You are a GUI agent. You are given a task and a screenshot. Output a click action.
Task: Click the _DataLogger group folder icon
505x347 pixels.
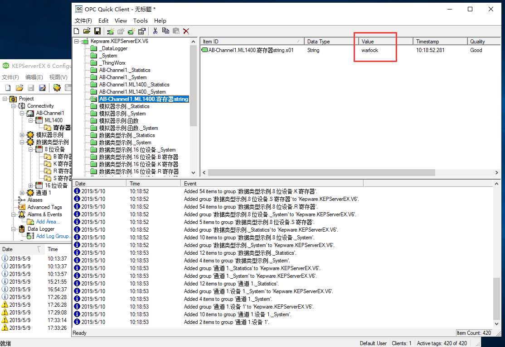point(94,48)
